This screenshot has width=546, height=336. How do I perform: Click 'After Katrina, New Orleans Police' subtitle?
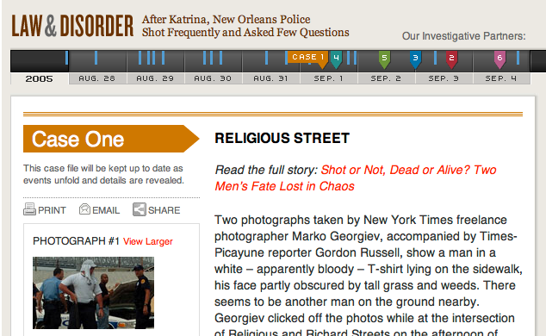(226, 20)
